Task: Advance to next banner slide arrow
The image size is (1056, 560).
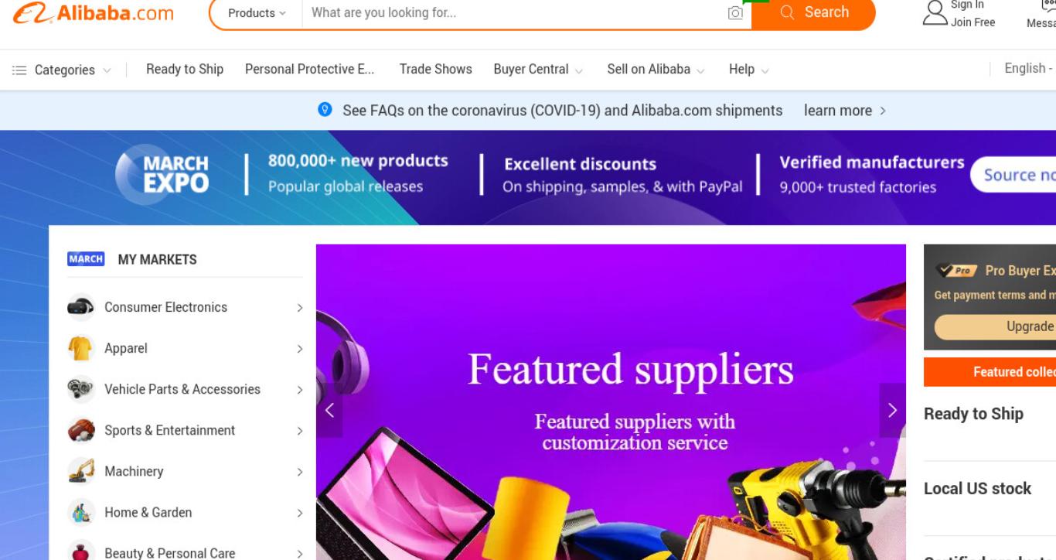Action: pos(892,410)
